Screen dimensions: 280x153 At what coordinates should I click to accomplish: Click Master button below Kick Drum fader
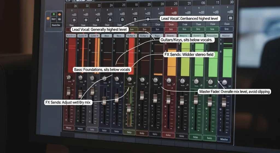(69, 128)
